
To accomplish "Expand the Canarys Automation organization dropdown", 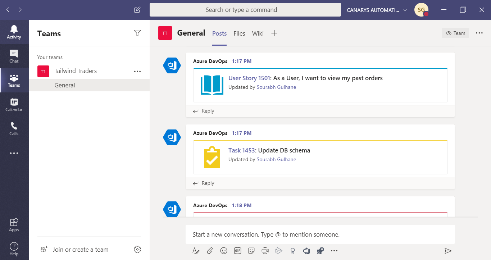I will point(377,10).
